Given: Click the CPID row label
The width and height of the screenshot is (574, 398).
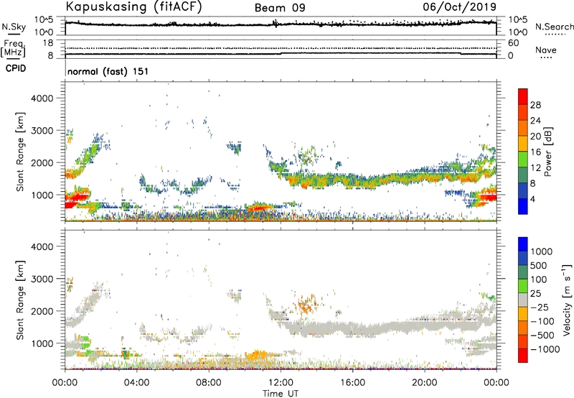Looking at the screenshot, I should (16, 68).
